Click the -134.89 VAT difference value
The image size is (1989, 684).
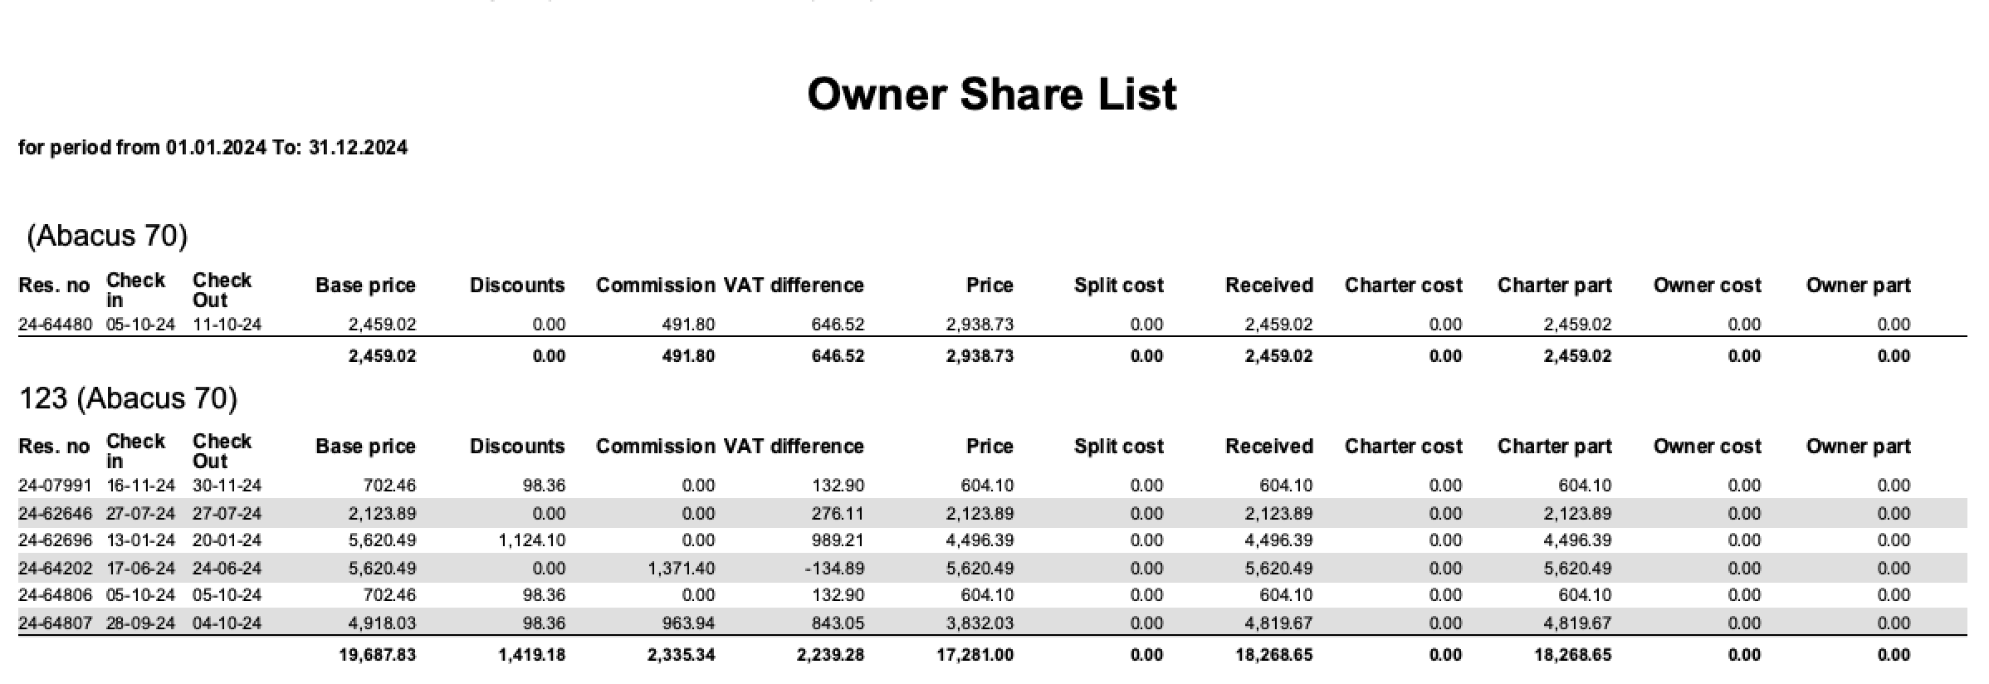click(833, 569)
